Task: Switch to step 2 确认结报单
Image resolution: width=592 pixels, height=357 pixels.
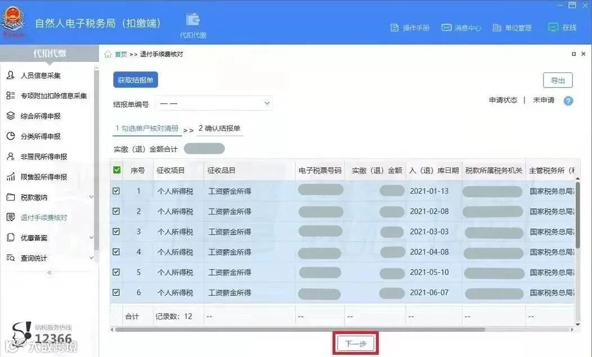Action: pos(219,129)
